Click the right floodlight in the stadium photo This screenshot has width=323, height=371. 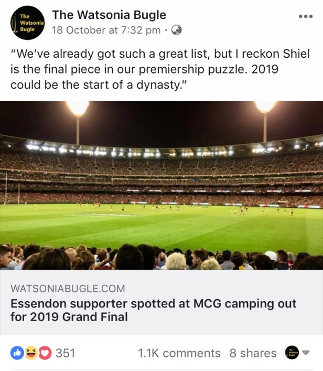click(x=264, y=107)
